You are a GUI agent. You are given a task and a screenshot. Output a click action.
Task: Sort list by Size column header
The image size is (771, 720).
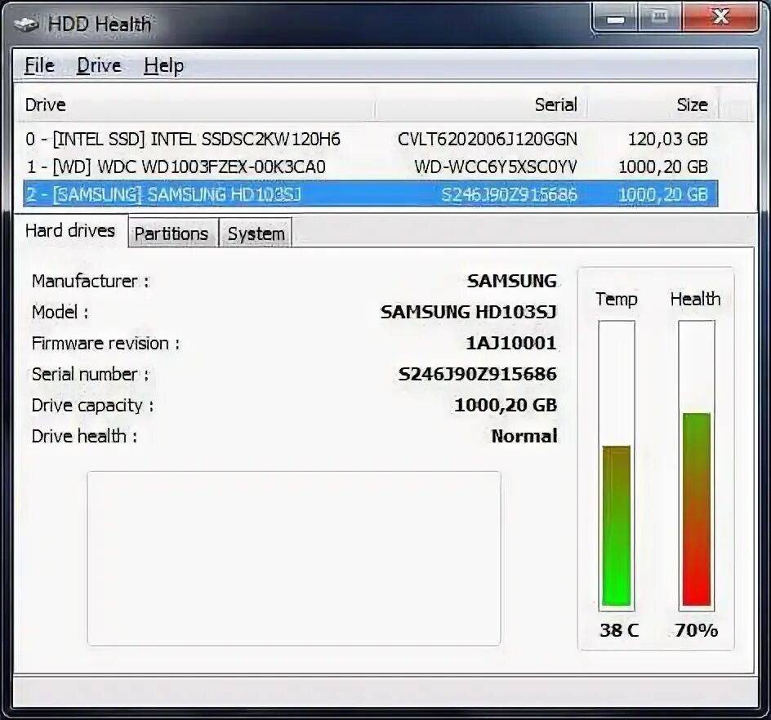pos(653,104)
